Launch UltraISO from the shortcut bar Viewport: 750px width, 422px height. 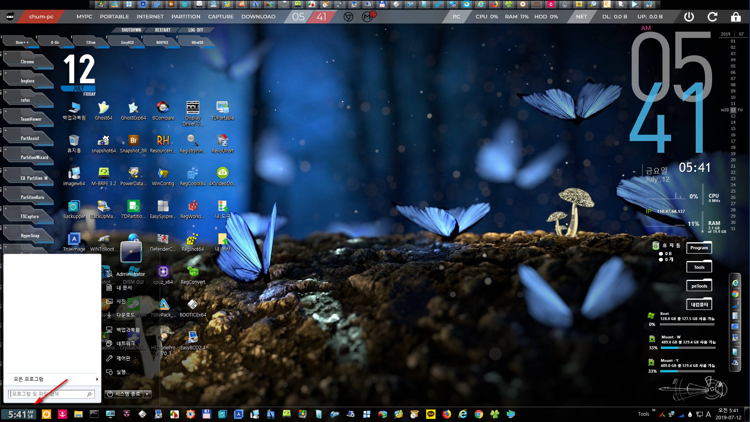[x=197, y=42]
